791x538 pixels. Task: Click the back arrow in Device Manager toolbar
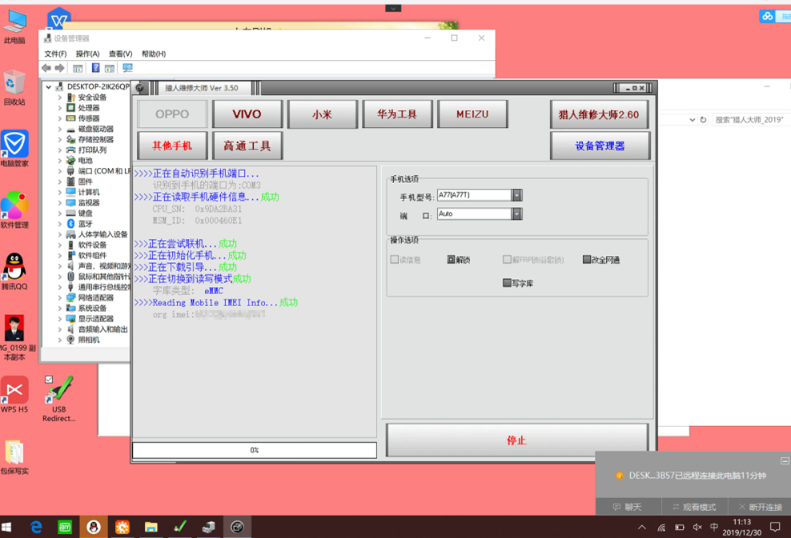(x=46, y=68)
